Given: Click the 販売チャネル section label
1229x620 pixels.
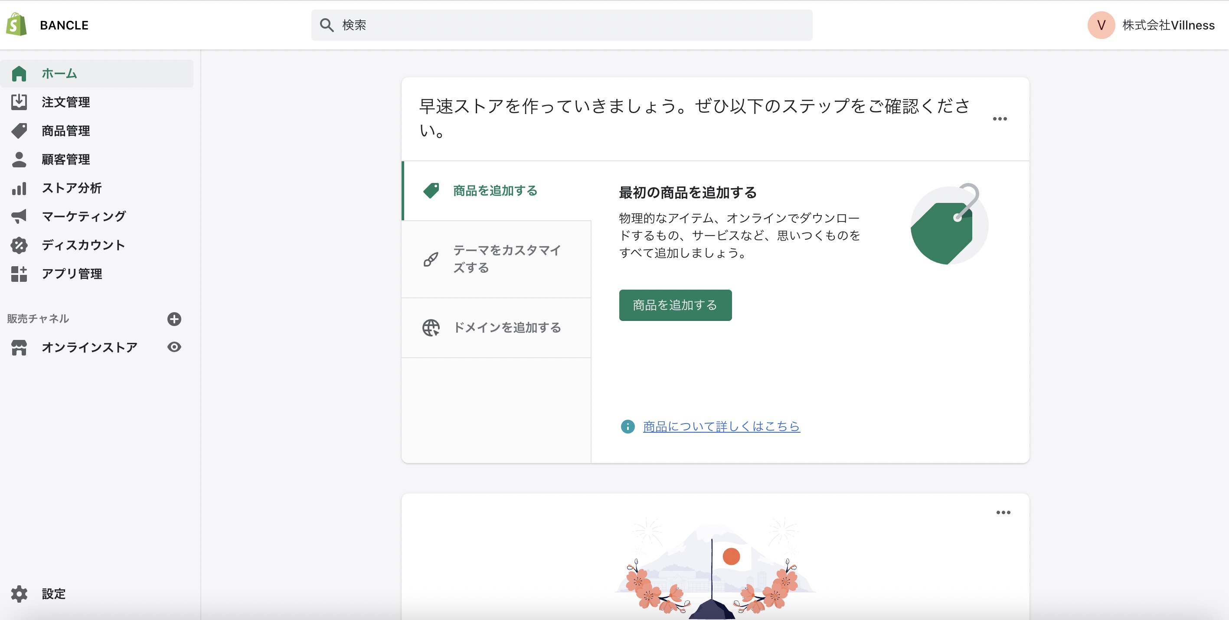Looking at the screenshot, I should [x=38, y=319].
